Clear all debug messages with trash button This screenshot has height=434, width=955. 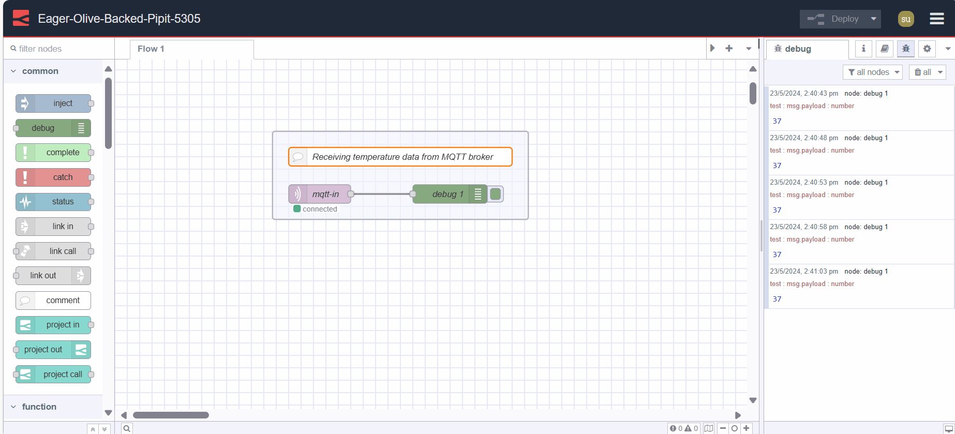click(922, 72)
